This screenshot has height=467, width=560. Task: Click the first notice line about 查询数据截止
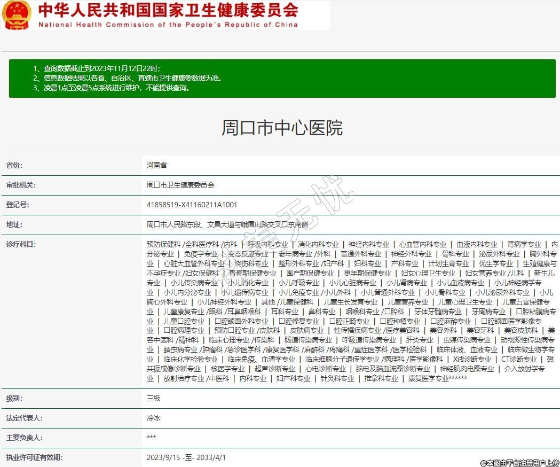tap(96, 68)
